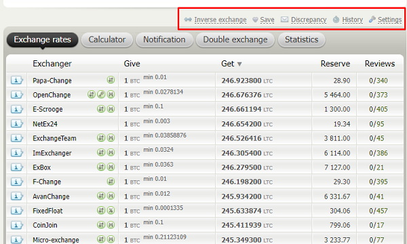Open the E-Scrooge exchanger name

click(47, 109)
